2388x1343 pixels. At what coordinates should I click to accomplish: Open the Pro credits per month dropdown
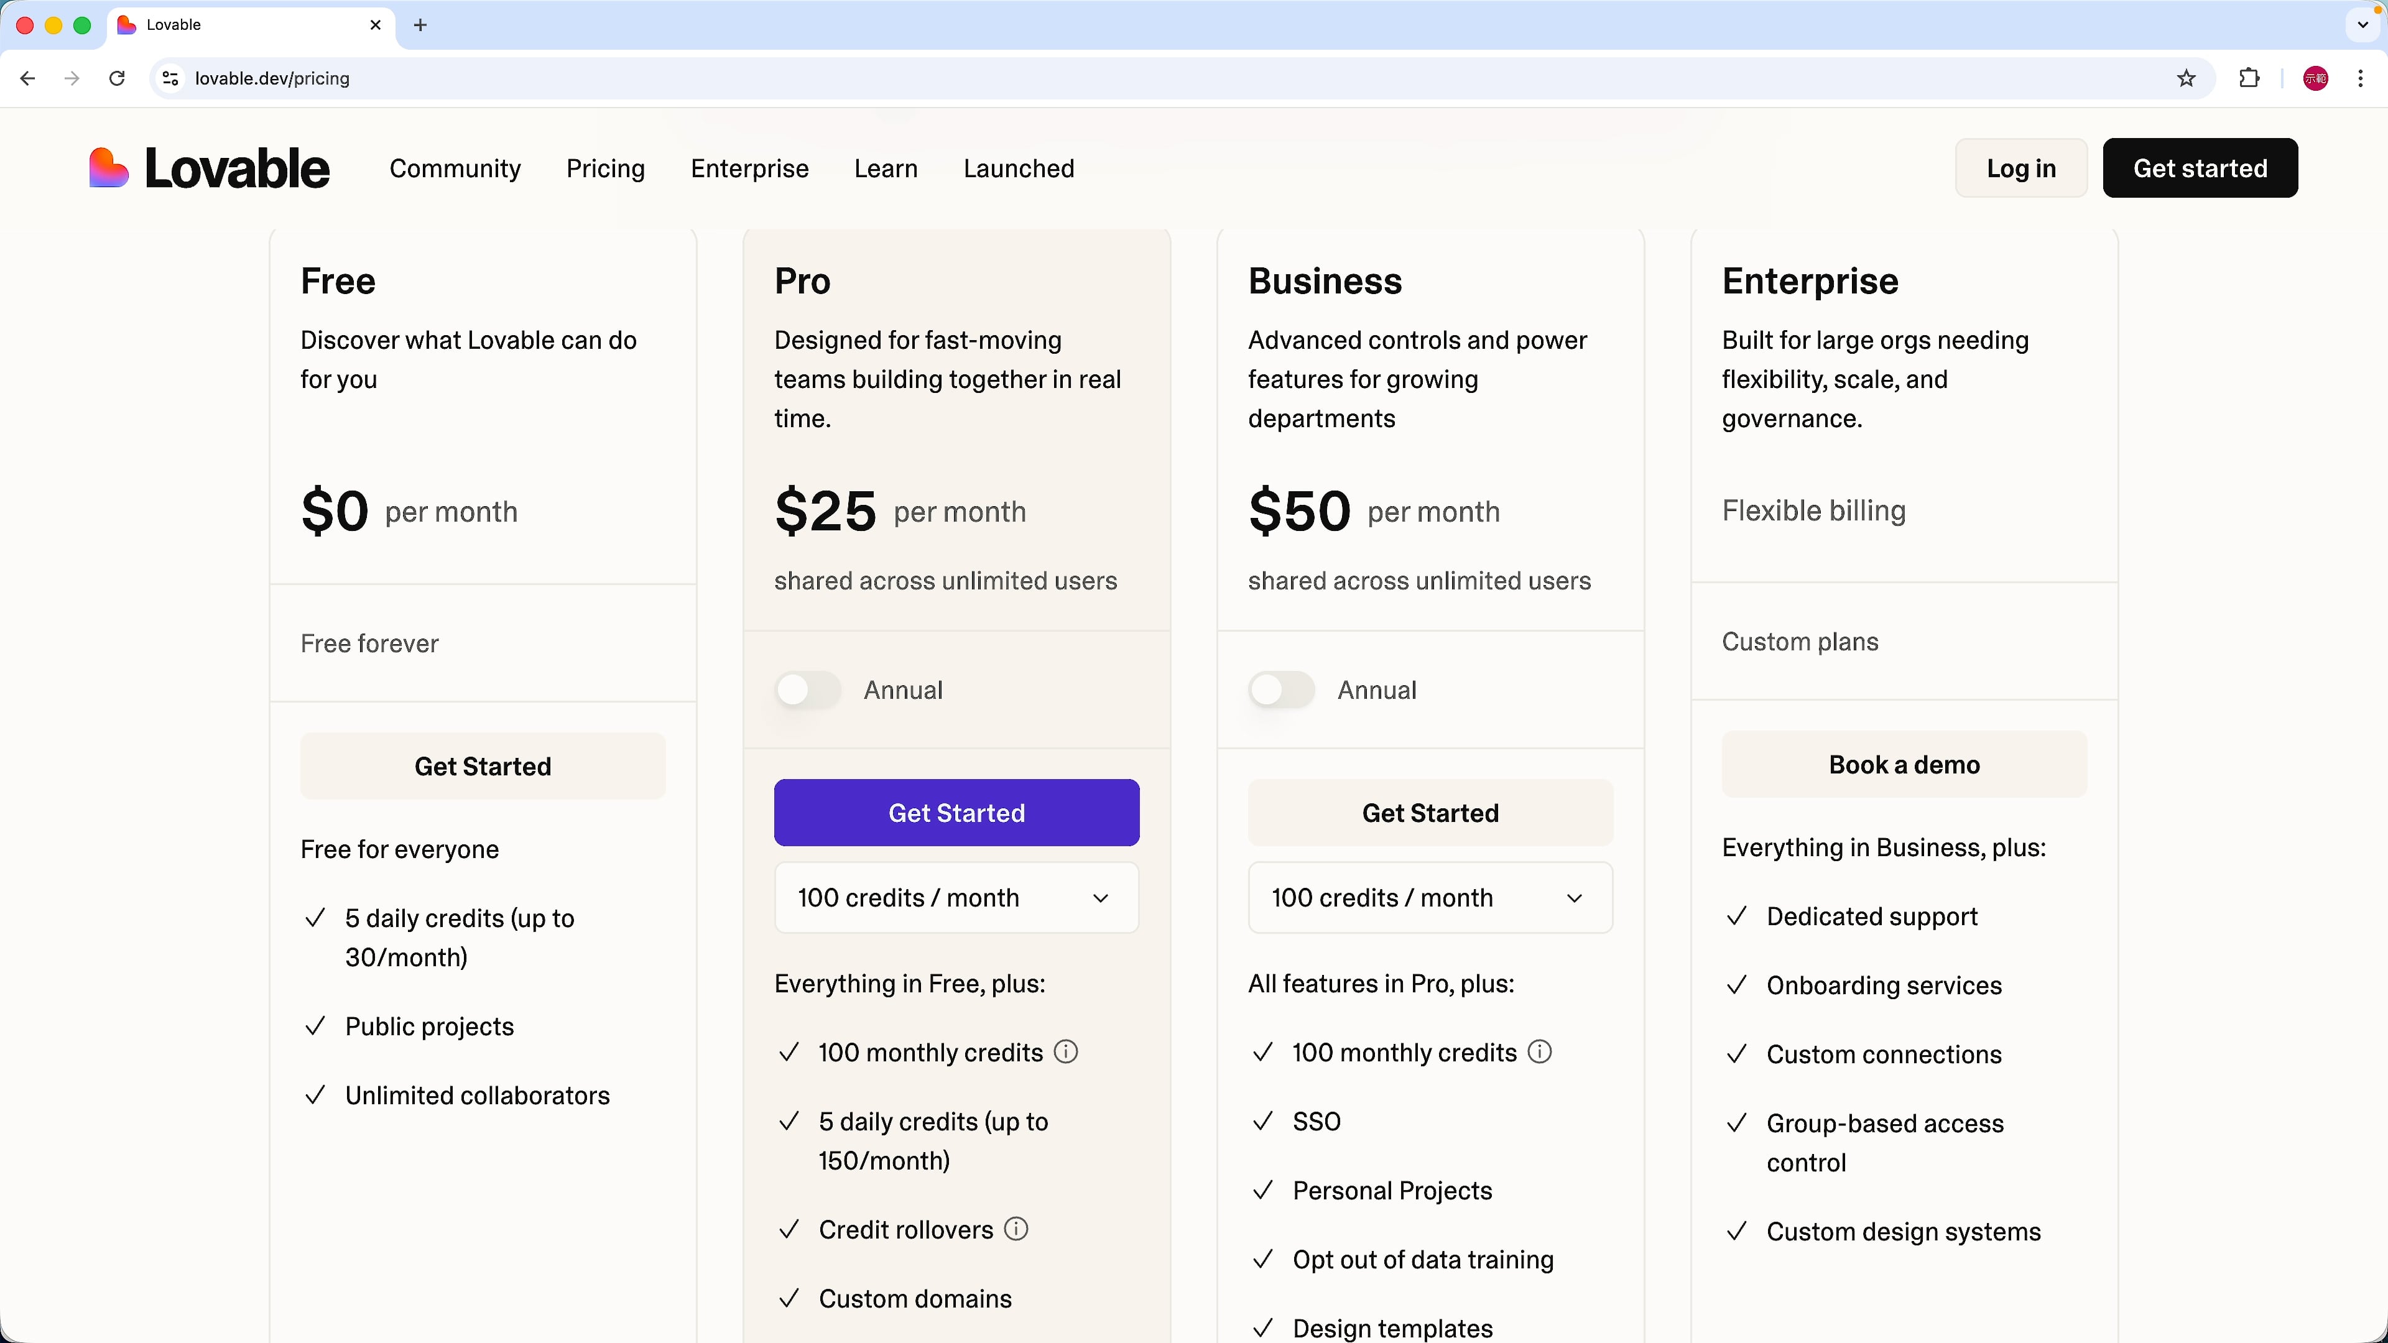tap(956, 897)
